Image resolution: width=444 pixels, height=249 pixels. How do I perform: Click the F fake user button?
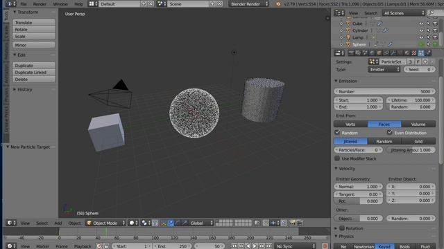[x=418, y=62]
